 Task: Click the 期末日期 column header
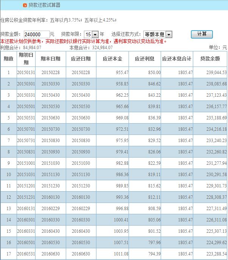50,59
